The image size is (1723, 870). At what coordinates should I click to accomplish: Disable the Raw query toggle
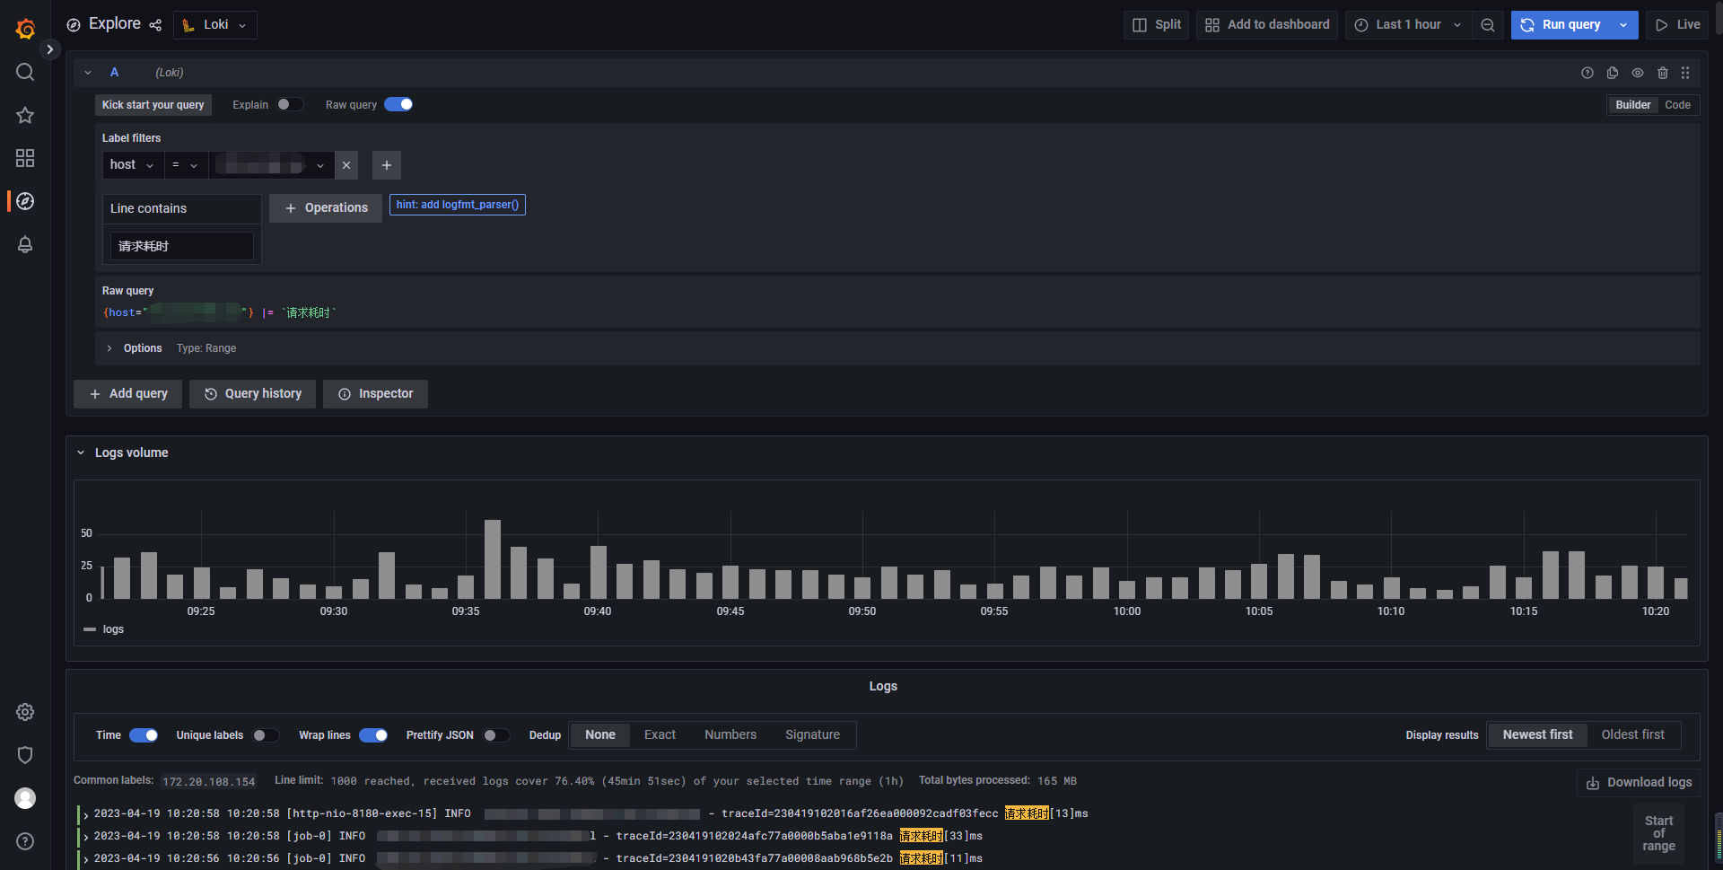coord(398,104)
